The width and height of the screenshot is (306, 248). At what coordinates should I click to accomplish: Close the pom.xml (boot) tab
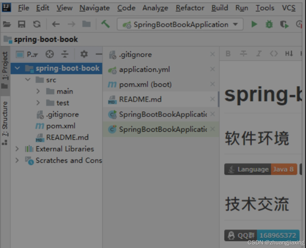click(x=213, y=84)
